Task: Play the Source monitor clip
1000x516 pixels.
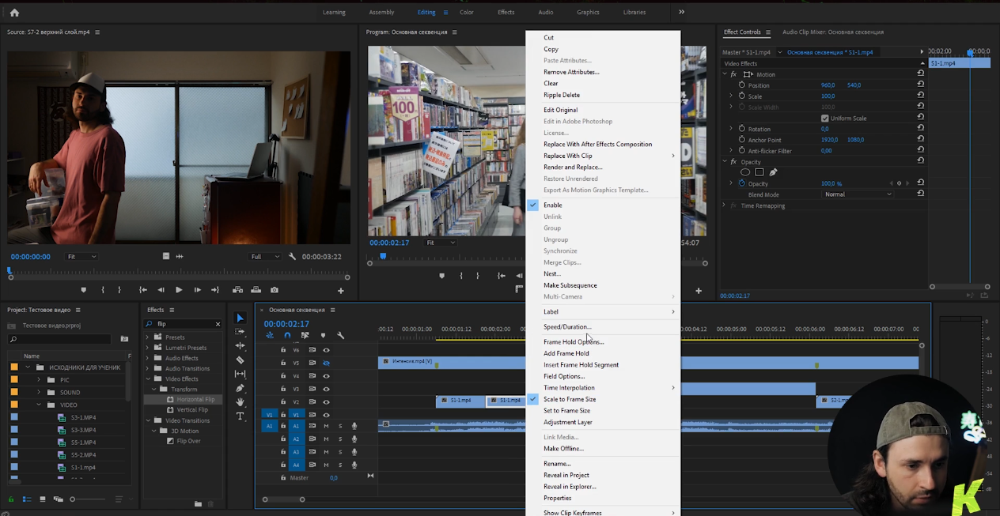Action: (179, 290)
